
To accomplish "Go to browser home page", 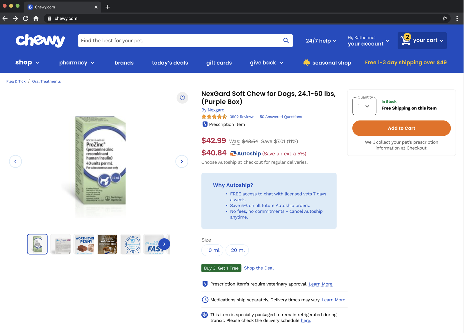I will [36, 18].
